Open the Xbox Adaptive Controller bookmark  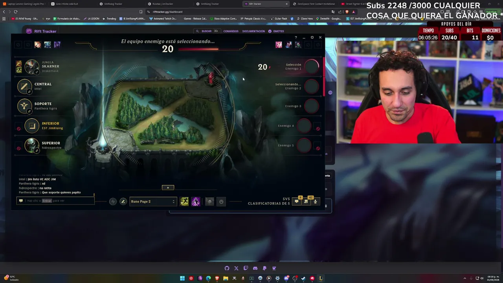pos(223,18)
